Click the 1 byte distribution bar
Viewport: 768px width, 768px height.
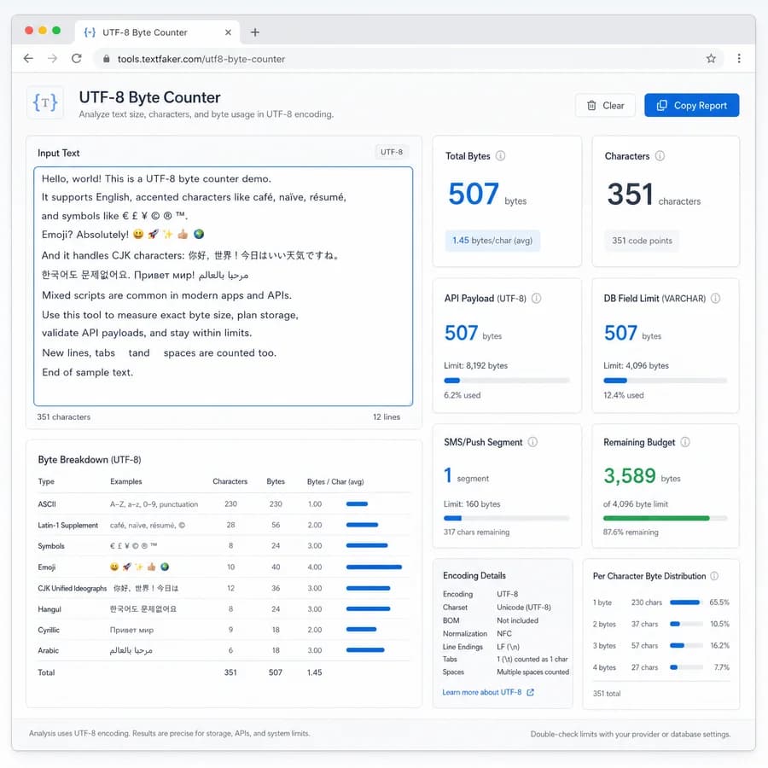click(x=686, y=602)
